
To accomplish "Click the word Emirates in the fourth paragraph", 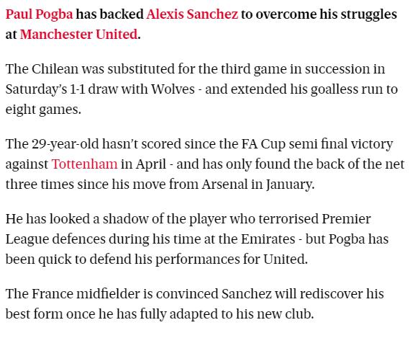I will 268,239.
